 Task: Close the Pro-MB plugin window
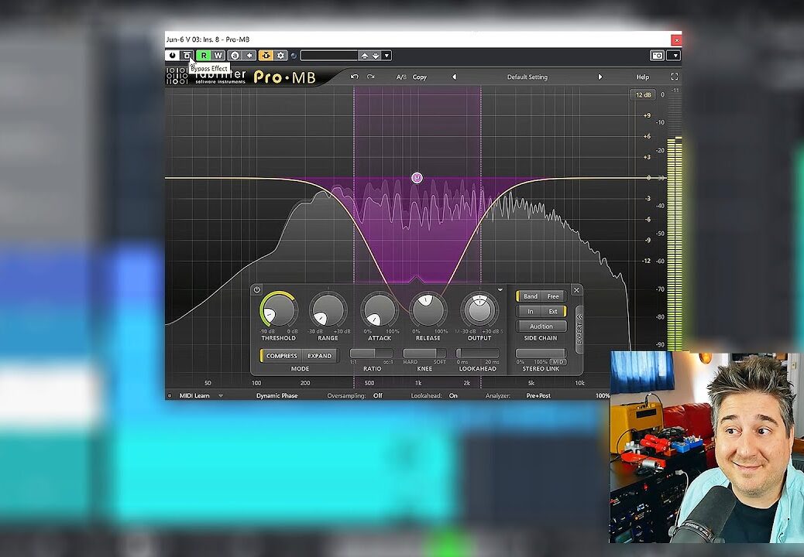(677, 39)
